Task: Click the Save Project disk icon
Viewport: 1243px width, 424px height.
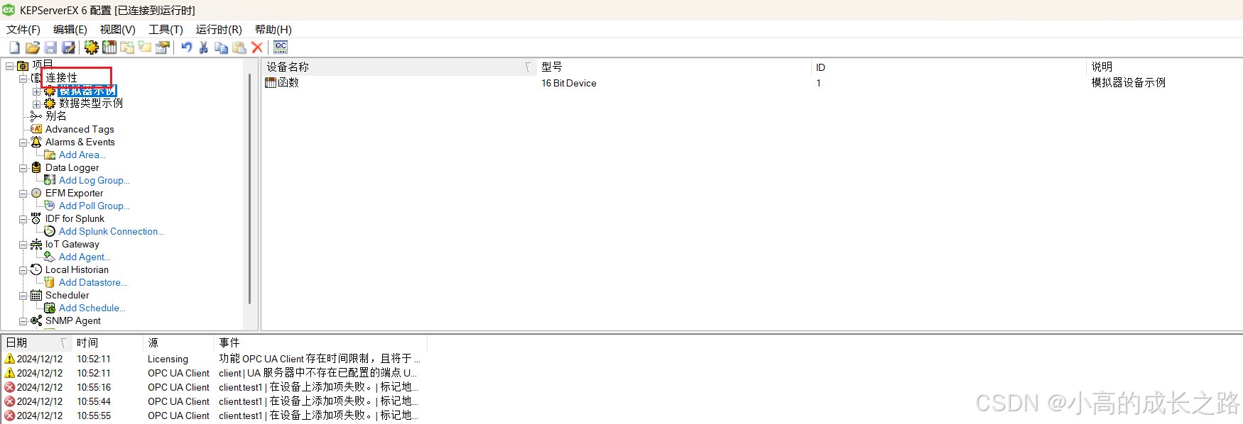Action: [x=50, y=48]
